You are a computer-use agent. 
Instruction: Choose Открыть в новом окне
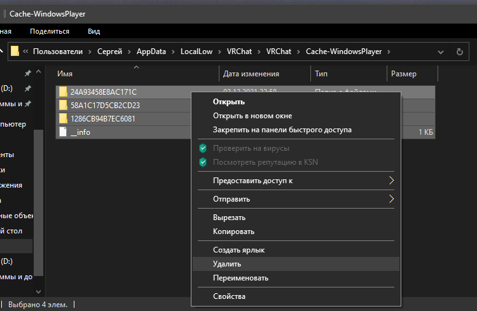coord(252,116)
